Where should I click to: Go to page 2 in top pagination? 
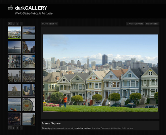[13, 24]
